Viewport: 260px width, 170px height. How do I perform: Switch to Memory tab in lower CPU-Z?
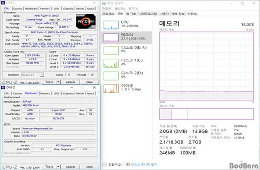45,94
